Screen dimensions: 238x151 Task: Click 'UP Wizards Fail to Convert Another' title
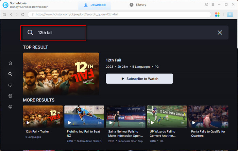[163, 134]
